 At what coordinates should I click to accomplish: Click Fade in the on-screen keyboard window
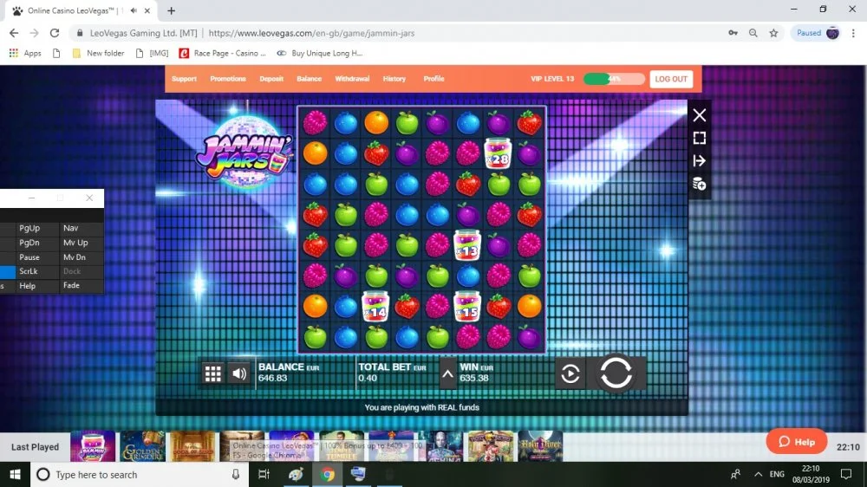point(71,286)
